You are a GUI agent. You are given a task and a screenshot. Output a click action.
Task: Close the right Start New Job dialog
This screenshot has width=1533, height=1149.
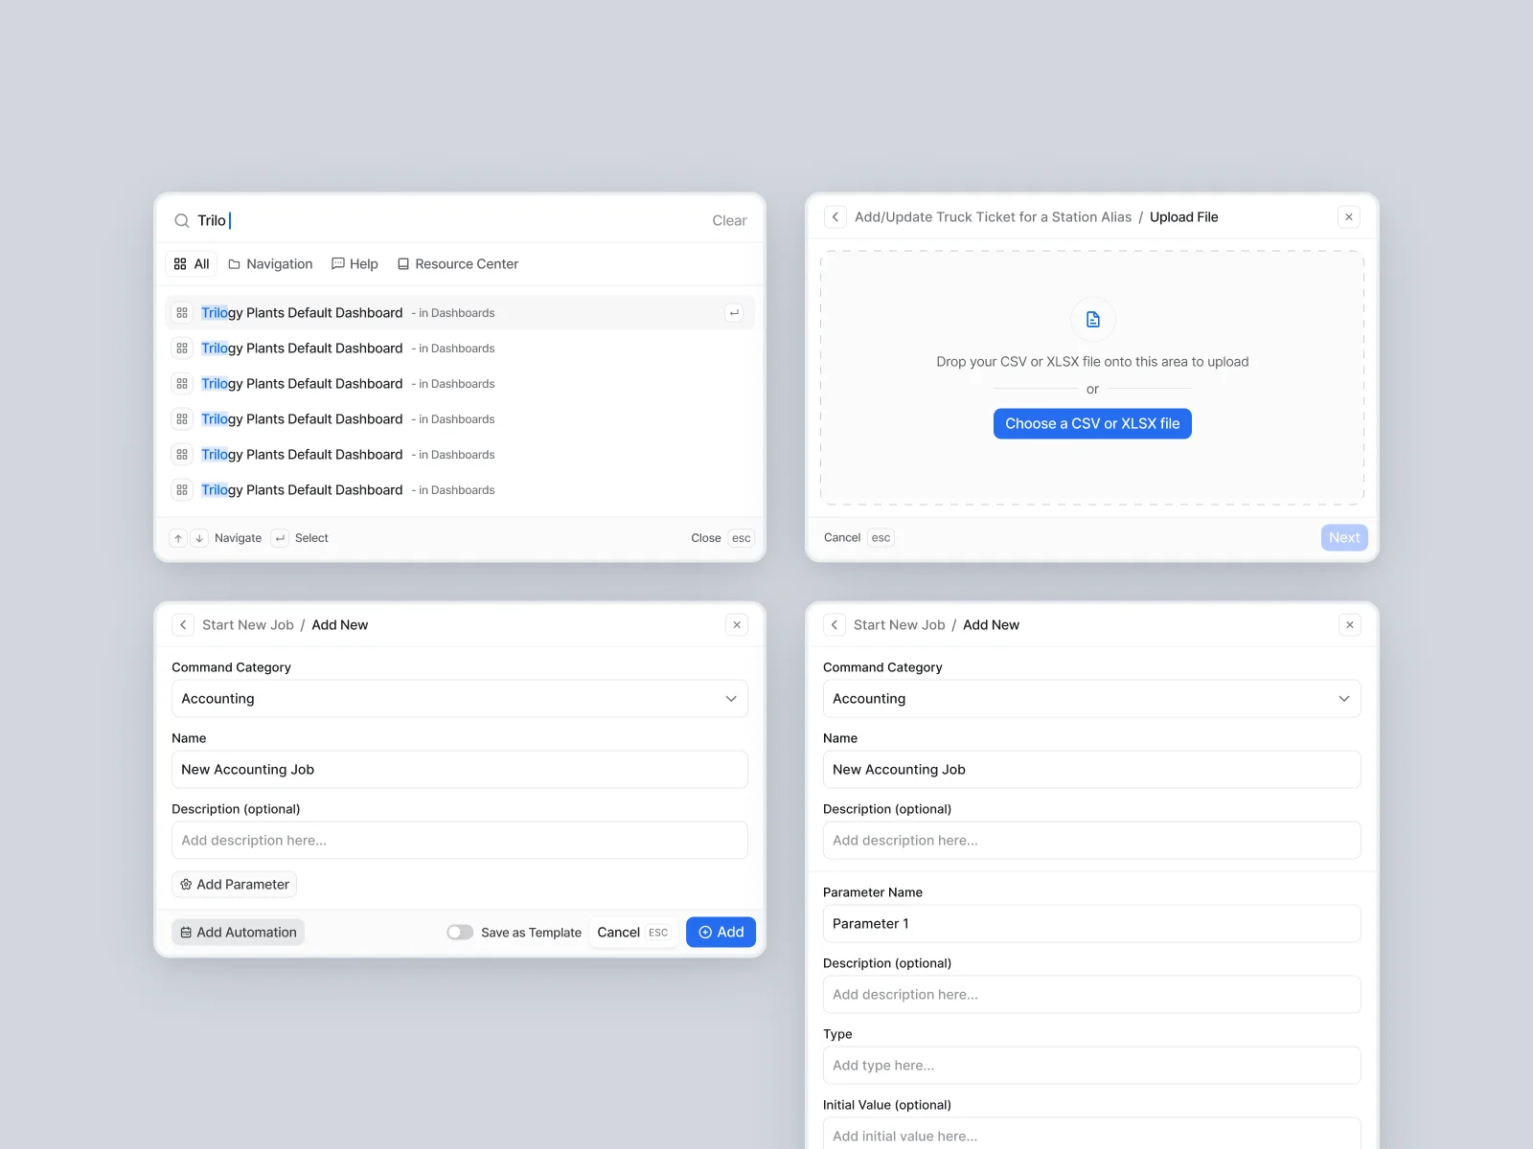point(1350,625)
